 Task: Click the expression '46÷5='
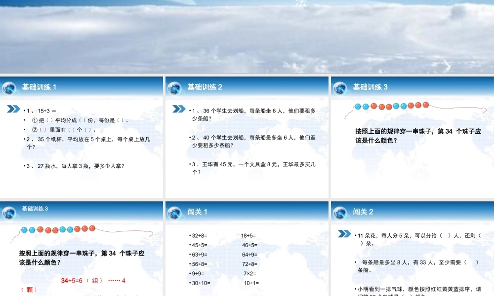(x=249, y=245)
